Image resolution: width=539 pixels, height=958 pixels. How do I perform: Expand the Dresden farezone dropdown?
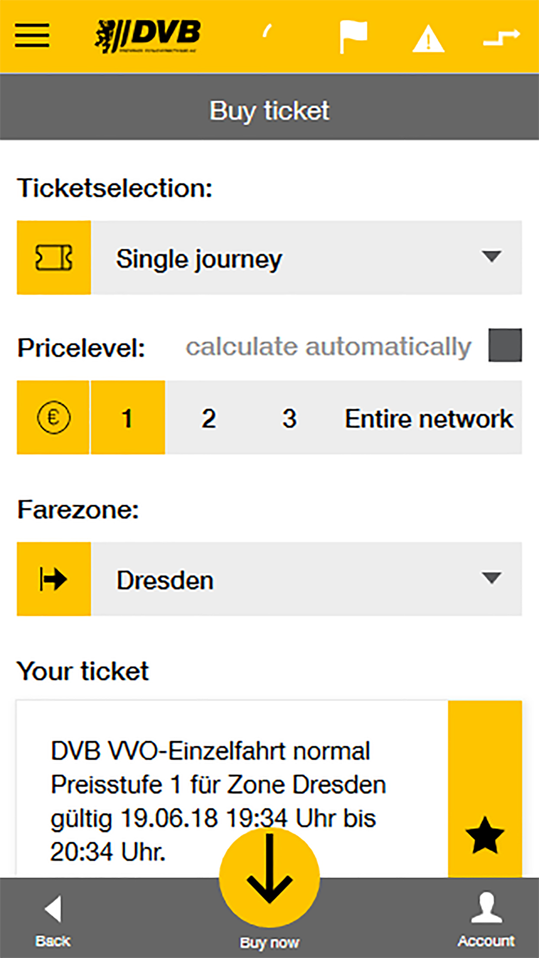pos(306,579)
